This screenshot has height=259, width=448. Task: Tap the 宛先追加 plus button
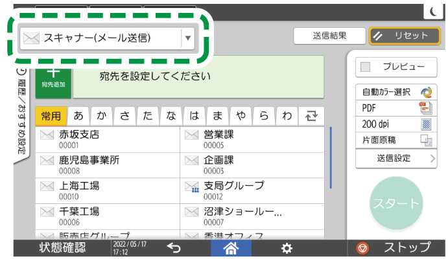(53, 84)
